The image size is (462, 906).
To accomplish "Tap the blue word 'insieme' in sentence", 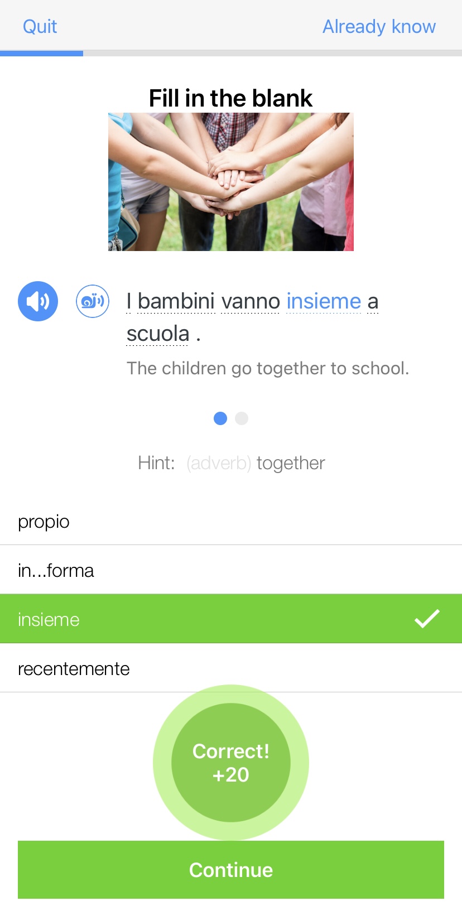I will coord(324,301).
